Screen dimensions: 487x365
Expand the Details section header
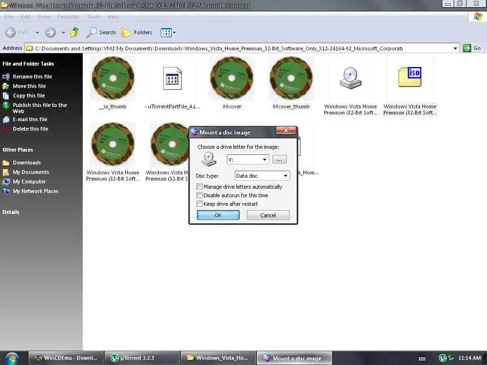pos(11,212)
